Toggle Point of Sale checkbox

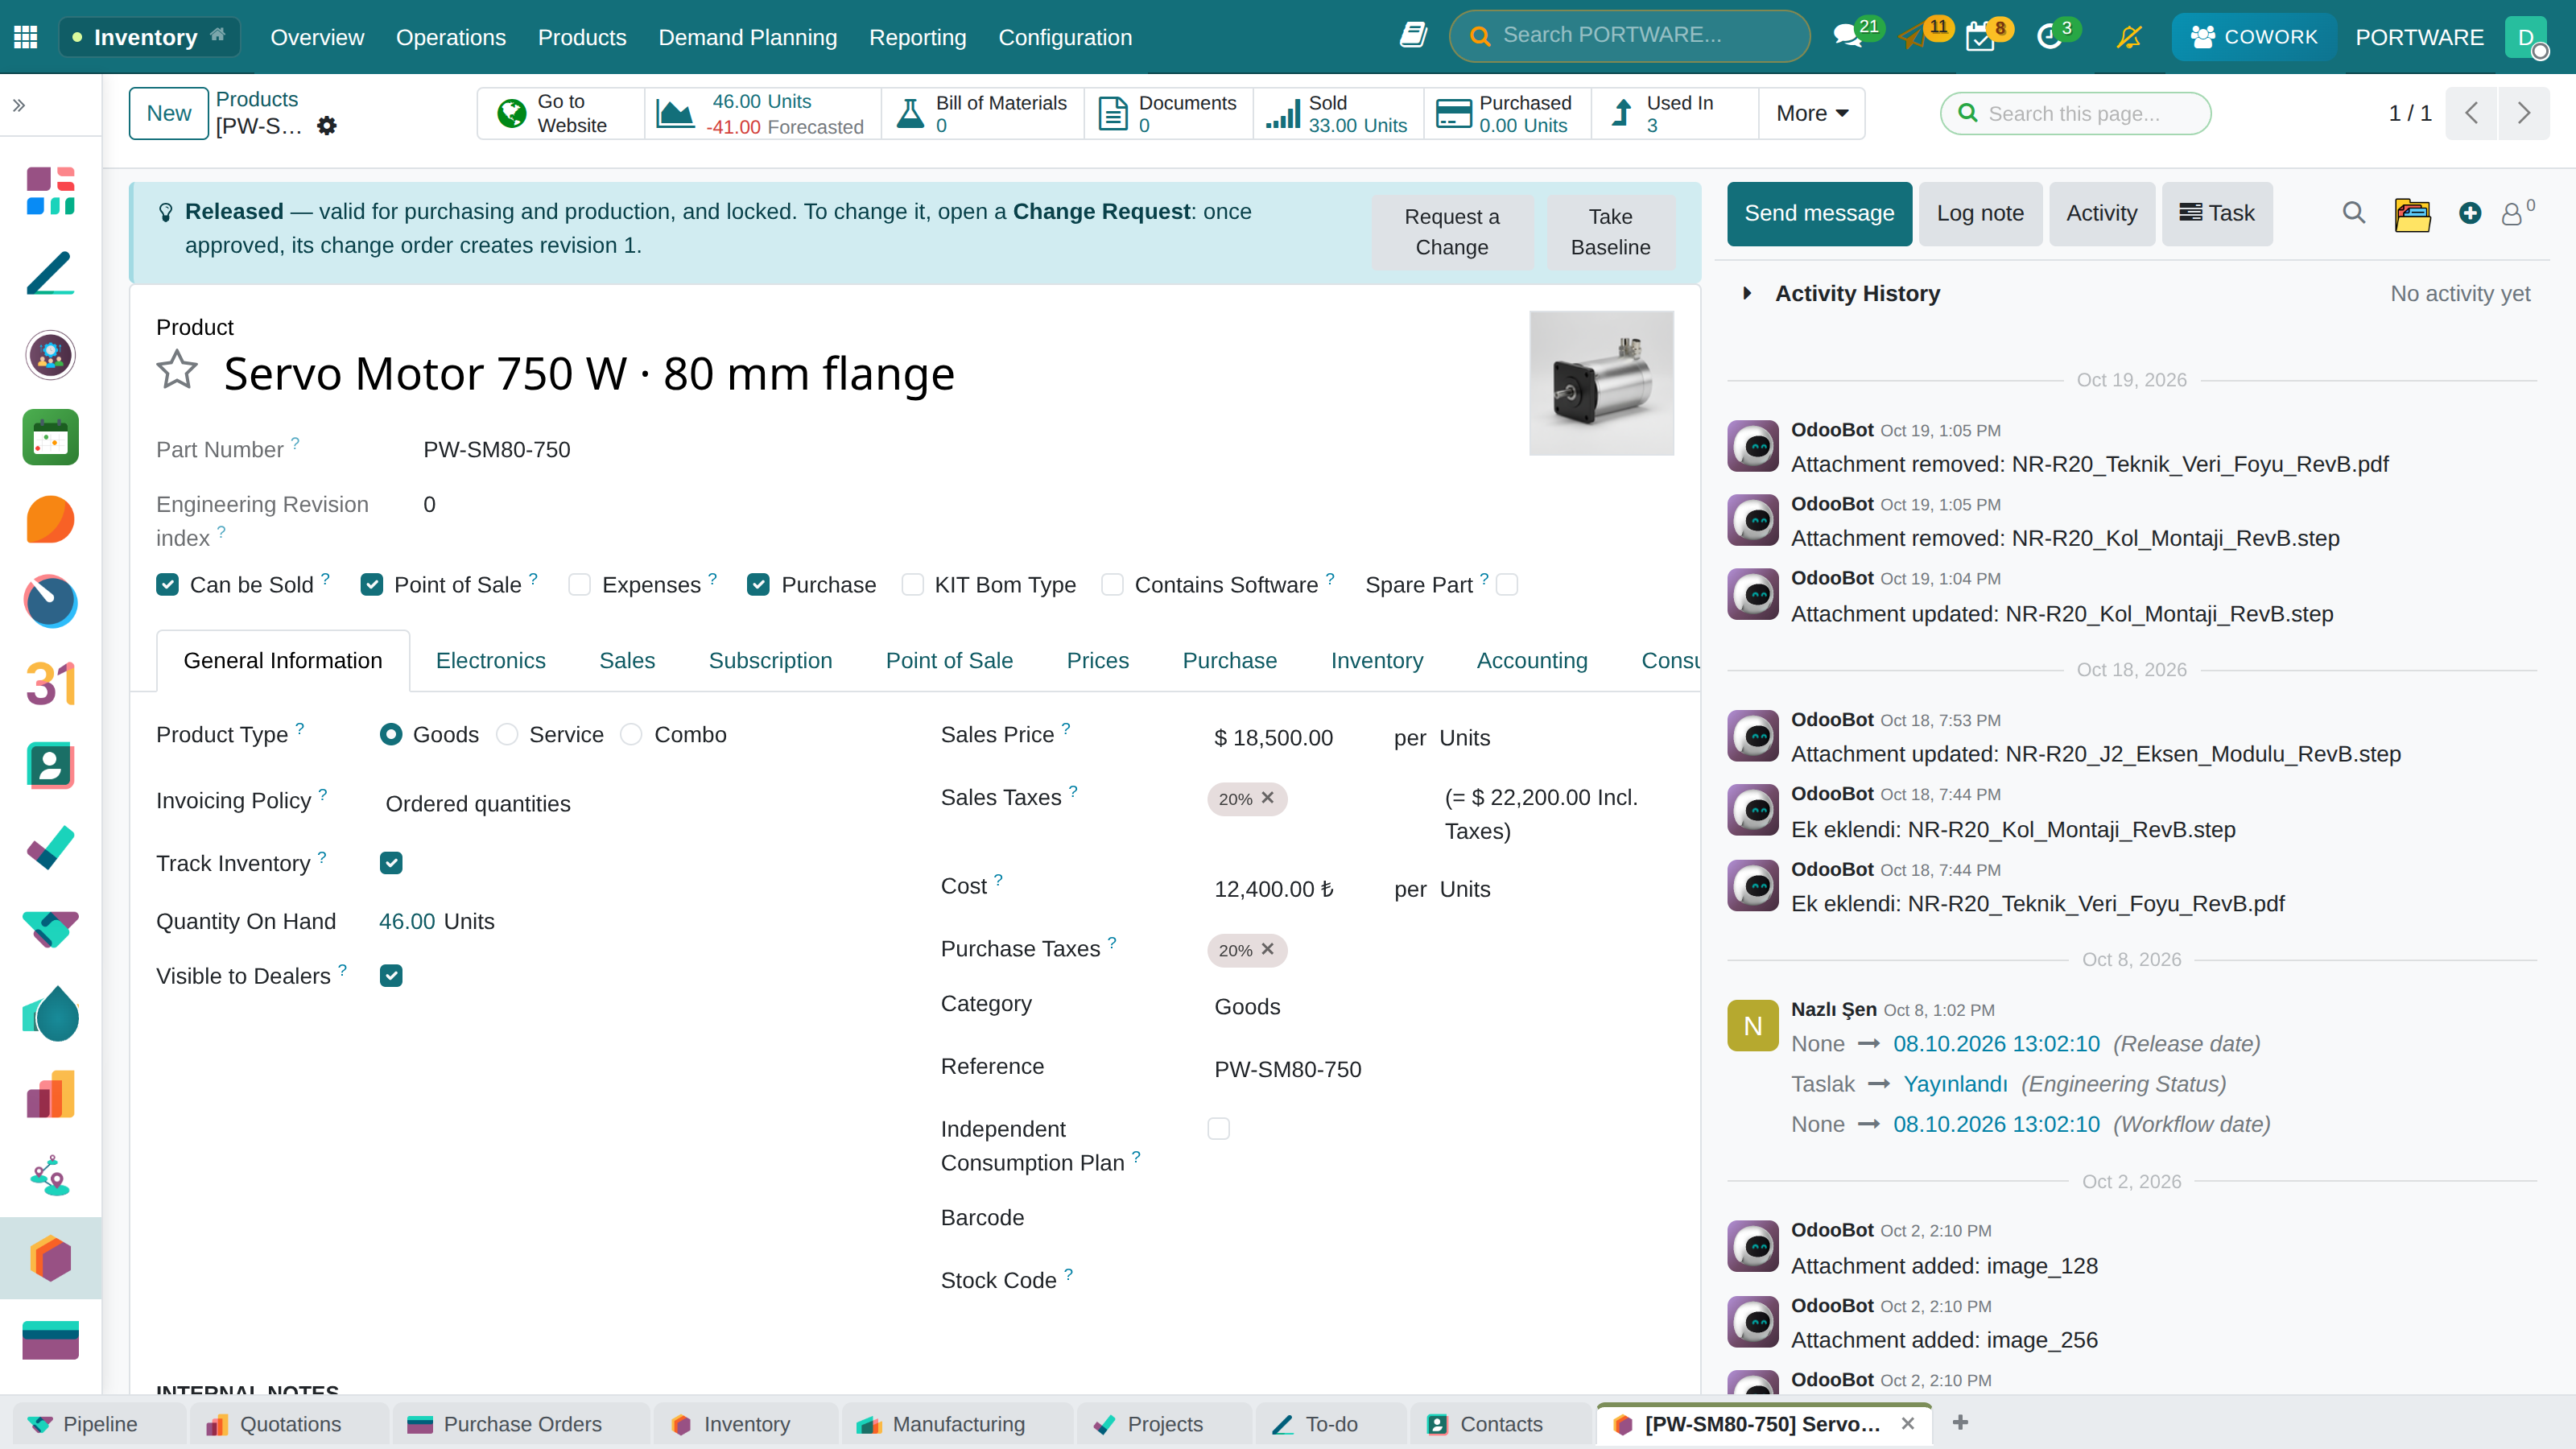[x=372, y=584]
